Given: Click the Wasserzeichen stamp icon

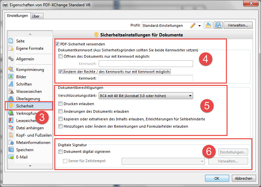Looking at the screenshot, I should (11, 91).
